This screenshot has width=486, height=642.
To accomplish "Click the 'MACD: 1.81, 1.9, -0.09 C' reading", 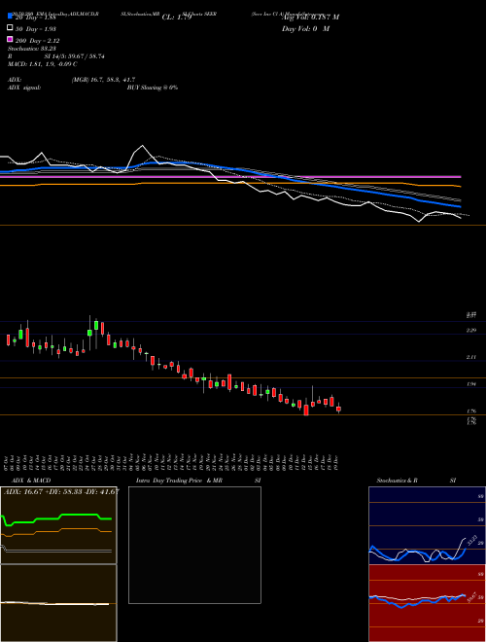I will pyautogui.click(x=43, y=64).
